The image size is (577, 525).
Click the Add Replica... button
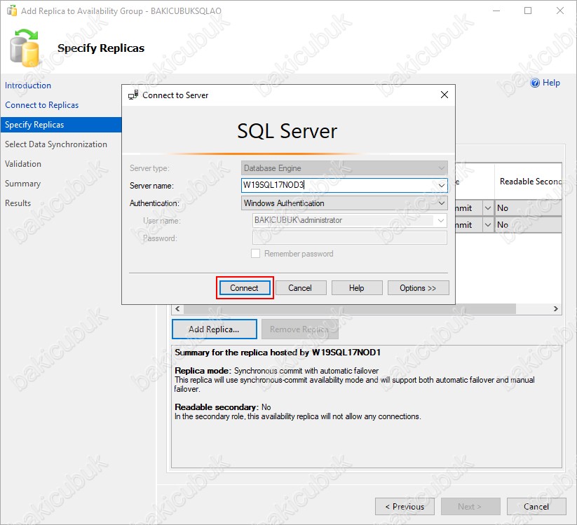pyautogui.click(x=214, y=329)
